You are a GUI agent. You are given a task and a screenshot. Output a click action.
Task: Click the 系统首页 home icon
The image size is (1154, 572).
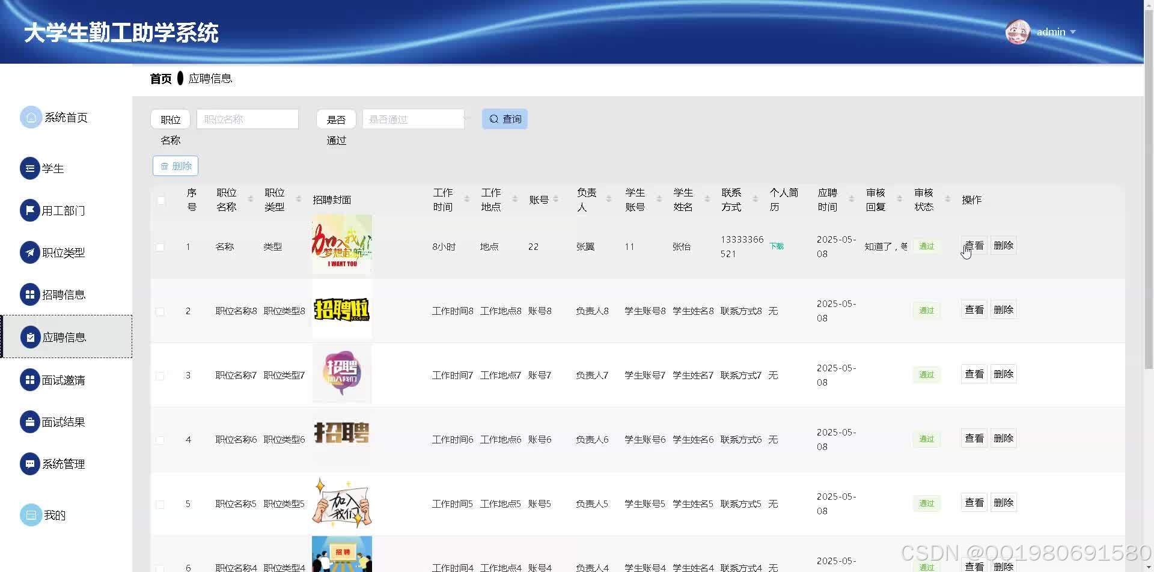point(31,117)
